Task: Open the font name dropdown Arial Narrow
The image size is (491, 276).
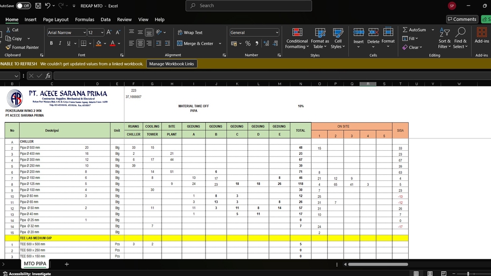Action: pyautogui.click(x=84, y=33)
